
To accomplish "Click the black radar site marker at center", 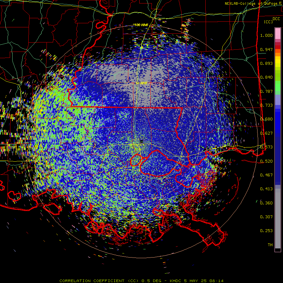I will click(x=142, y=141).
